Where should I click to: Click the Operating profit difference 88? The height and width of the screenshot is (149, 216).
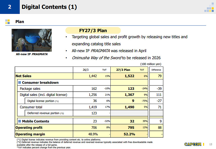(x=160, y=127)
